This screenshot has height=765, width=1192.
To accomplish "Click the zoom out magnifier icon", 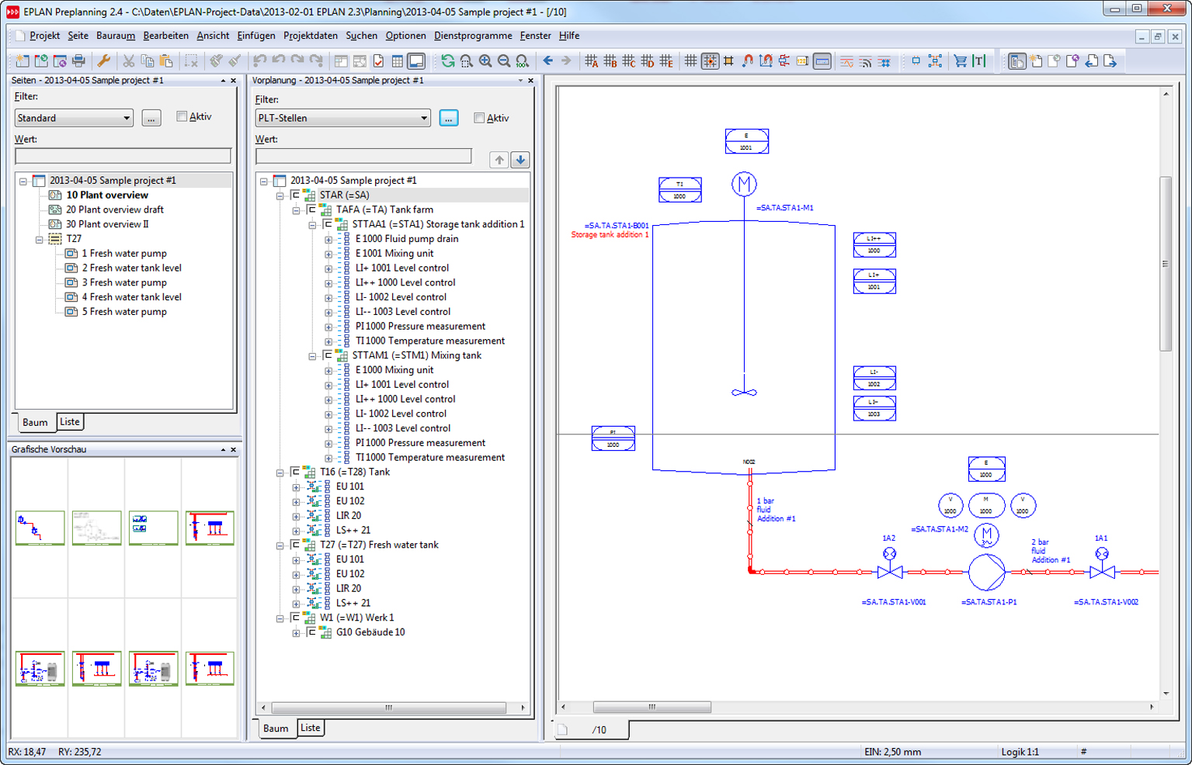I will point(504,61).
